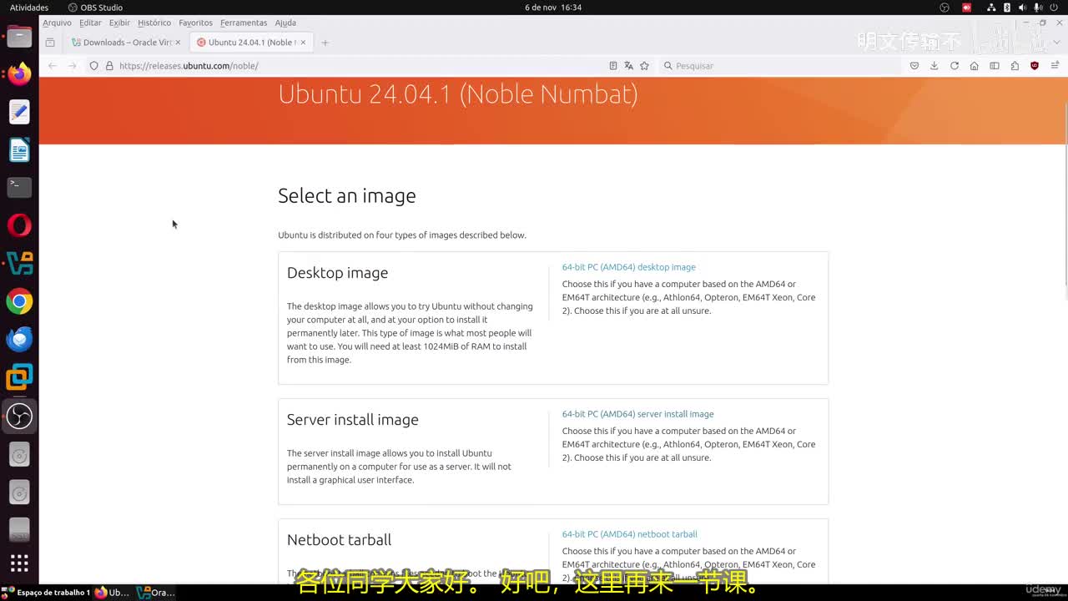
Task: Open Thunderbird mail from the dock
Action: [x=19, y=339]
